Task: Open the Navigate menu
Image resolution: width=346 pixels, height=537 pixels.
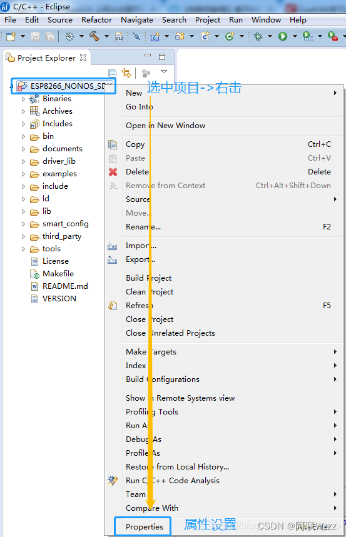Action: click(137, 20)
